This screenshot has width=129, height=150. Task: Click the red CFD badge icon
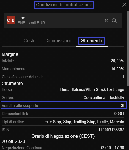[11, 20]
